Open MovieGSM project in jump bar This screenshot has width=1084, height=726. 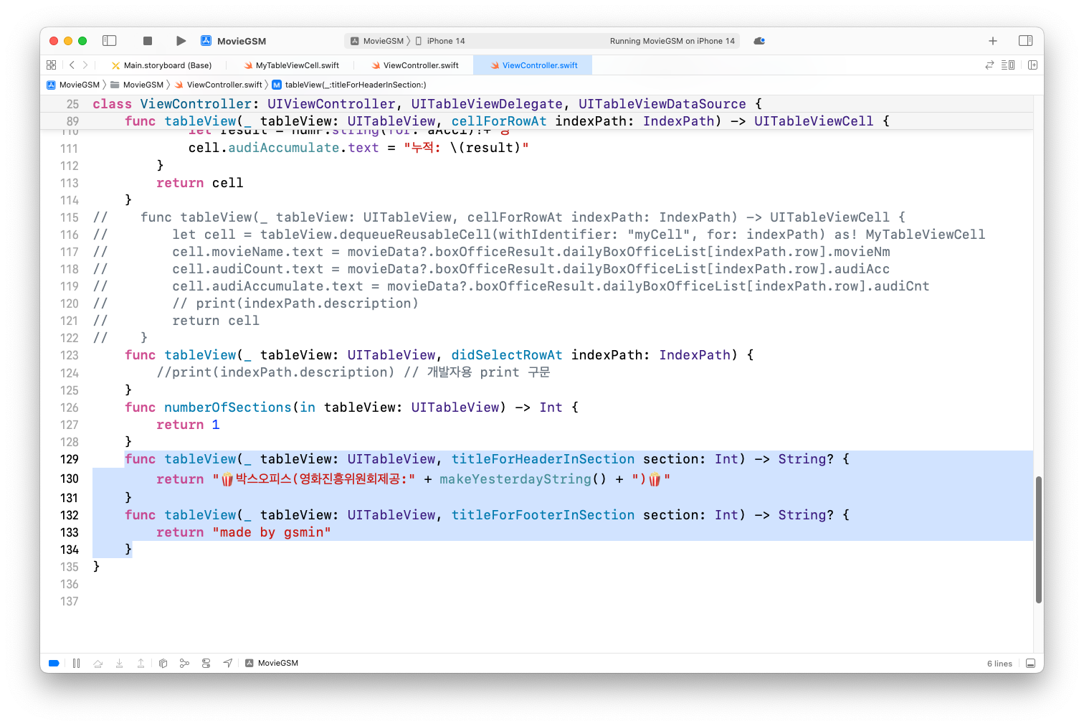click(x=73, y=85)
